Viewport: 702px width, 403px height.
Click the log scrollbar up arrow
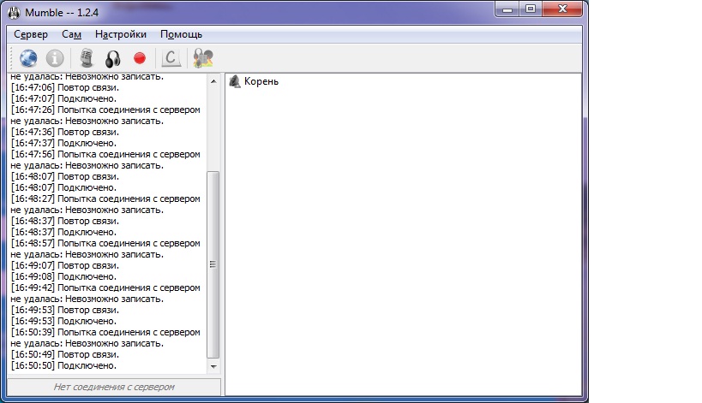tap(214, 80)
